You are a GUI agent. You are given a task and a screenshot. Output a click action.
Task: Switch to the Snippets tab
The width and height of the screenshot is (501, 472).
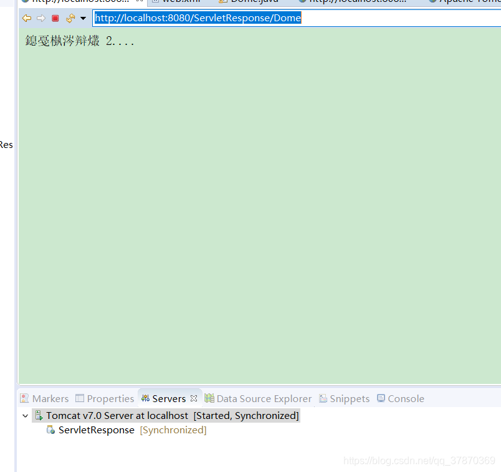(345, 398)
